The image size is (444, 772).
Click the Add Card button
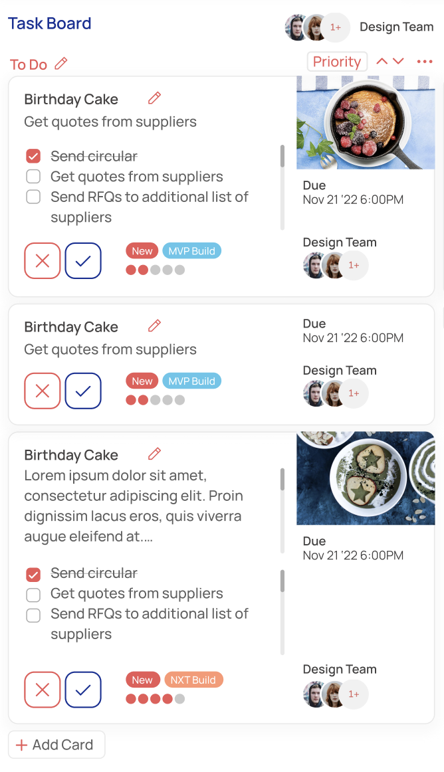pos(56,745)
